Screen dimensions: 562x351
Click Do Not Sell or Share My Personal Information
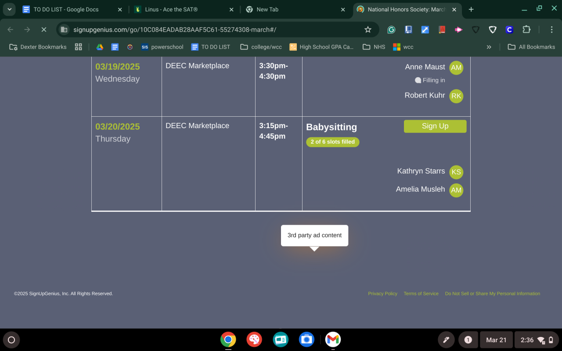pyautogui.click(x=493, y=294)
